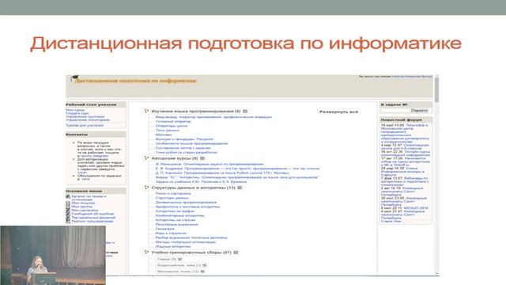Open "Условный оператор" topic

click(x=173, y=121)
